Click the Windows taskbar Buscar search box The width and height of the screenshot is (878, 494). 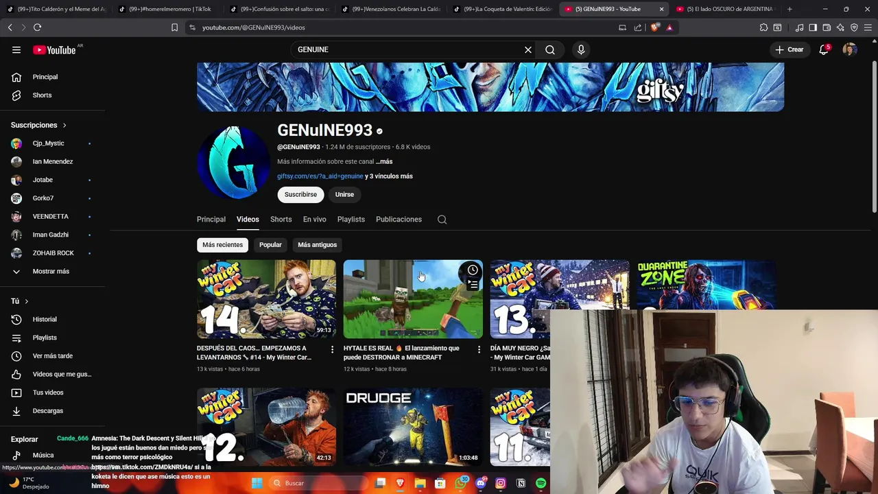(318, 483)
